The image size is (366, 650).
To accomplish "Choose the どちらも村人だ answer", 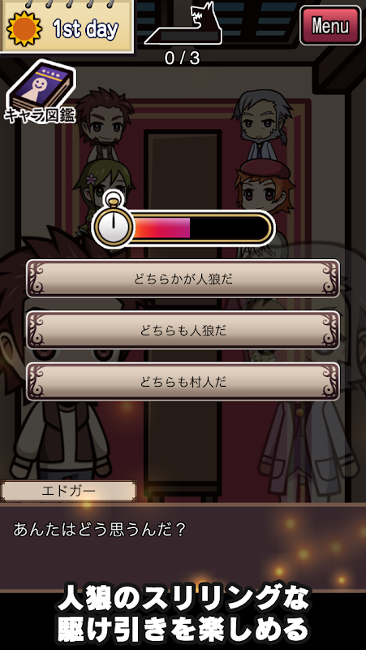I will pos(183,382).
